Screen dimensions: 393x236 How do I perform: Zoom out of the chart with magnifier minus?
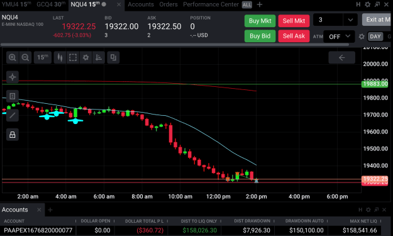25,57
